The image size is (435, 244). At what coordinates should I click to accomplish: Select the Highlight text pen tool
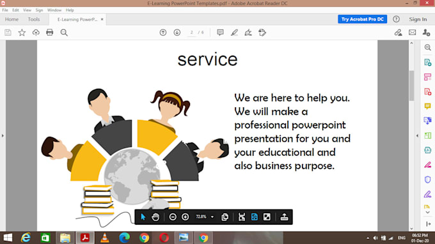click(x=234, y=33)
